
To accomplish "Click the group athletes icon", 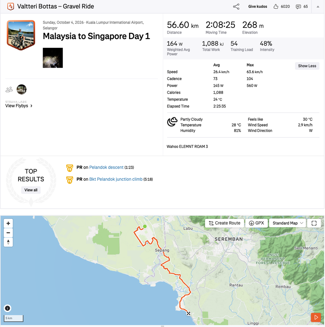I will 9,89.
